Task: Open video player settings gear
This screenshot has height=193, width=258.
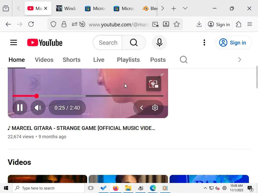Action: (x=155, y=108)
